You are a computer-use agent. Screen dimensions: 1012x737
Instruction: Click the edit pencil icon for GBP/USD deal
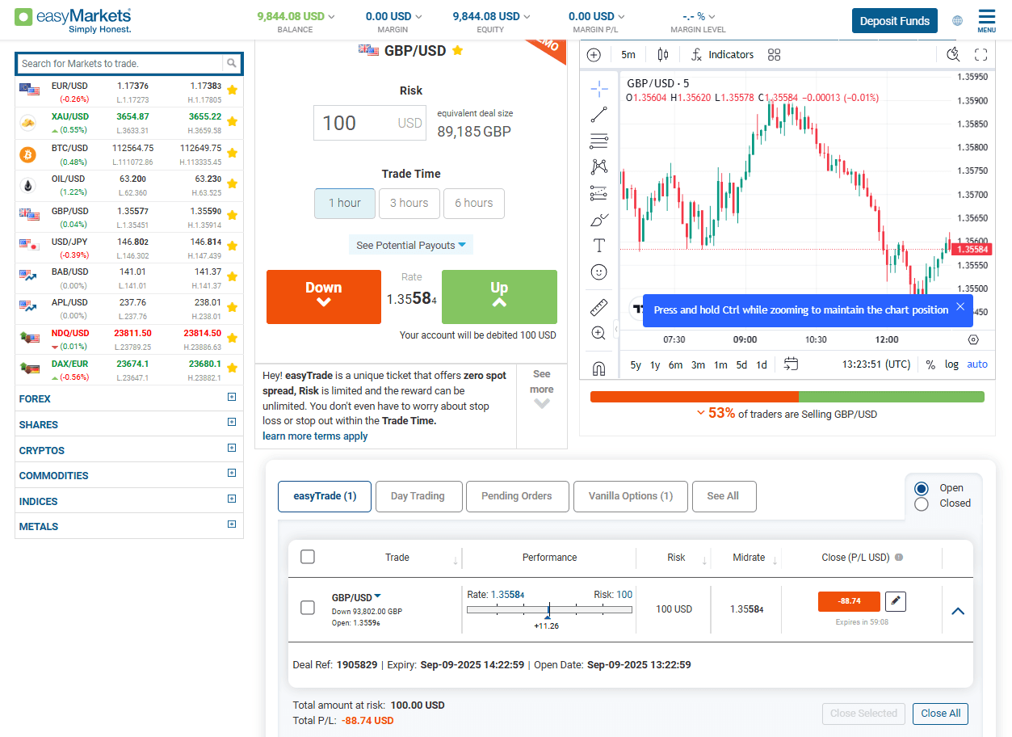coord(895,601)
